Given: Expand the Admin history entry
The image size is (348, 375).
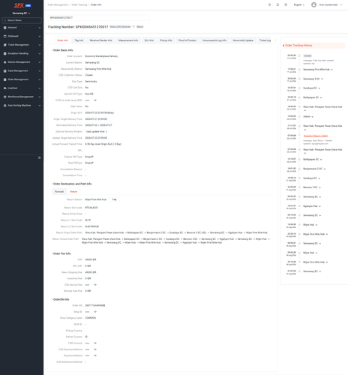Looking at the screenshot, I should tap(313, 117).
